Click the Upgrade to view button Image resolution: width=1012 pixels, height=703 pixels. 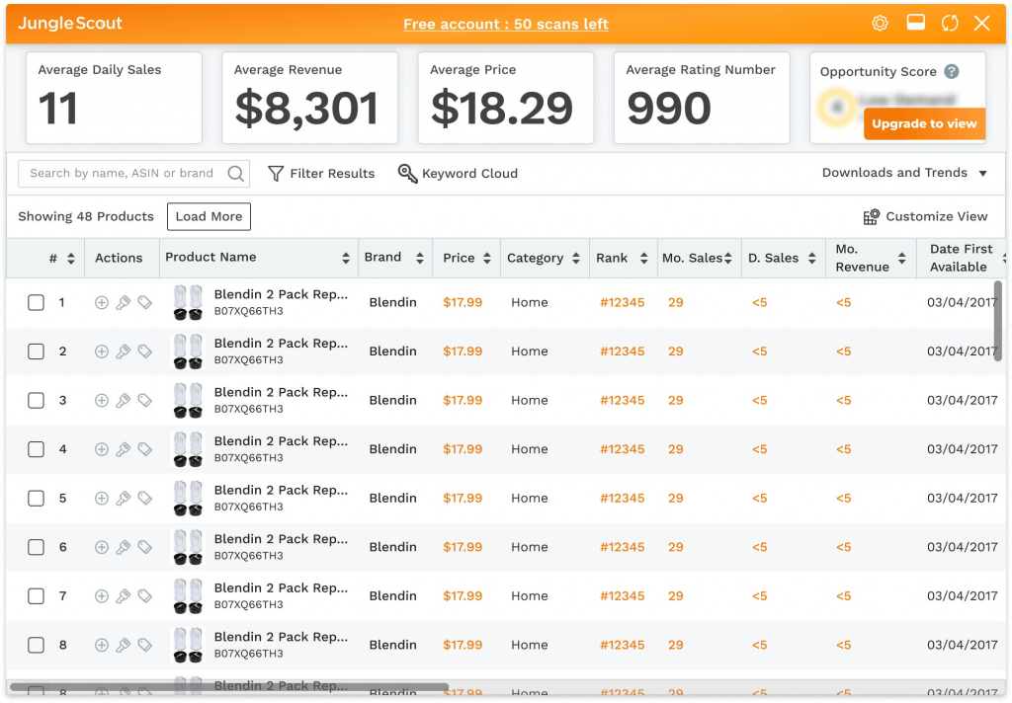click(x=924, y=123)
